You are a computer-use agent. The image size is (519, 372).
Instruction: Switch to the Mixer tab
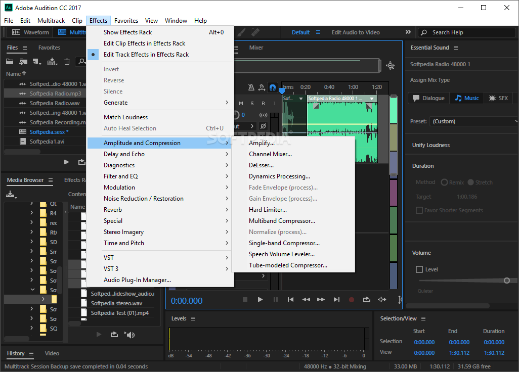(256, 48)
